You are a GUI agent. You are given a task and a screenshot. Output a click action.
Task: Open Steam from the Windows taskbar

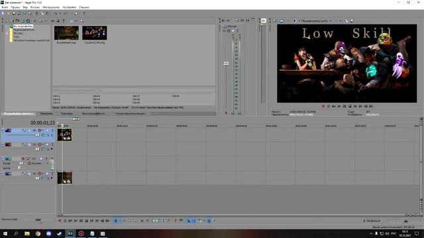[60, 233]
